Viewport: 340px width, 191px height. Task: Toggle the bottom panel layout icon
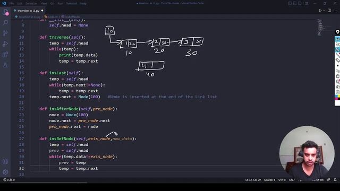295,3
